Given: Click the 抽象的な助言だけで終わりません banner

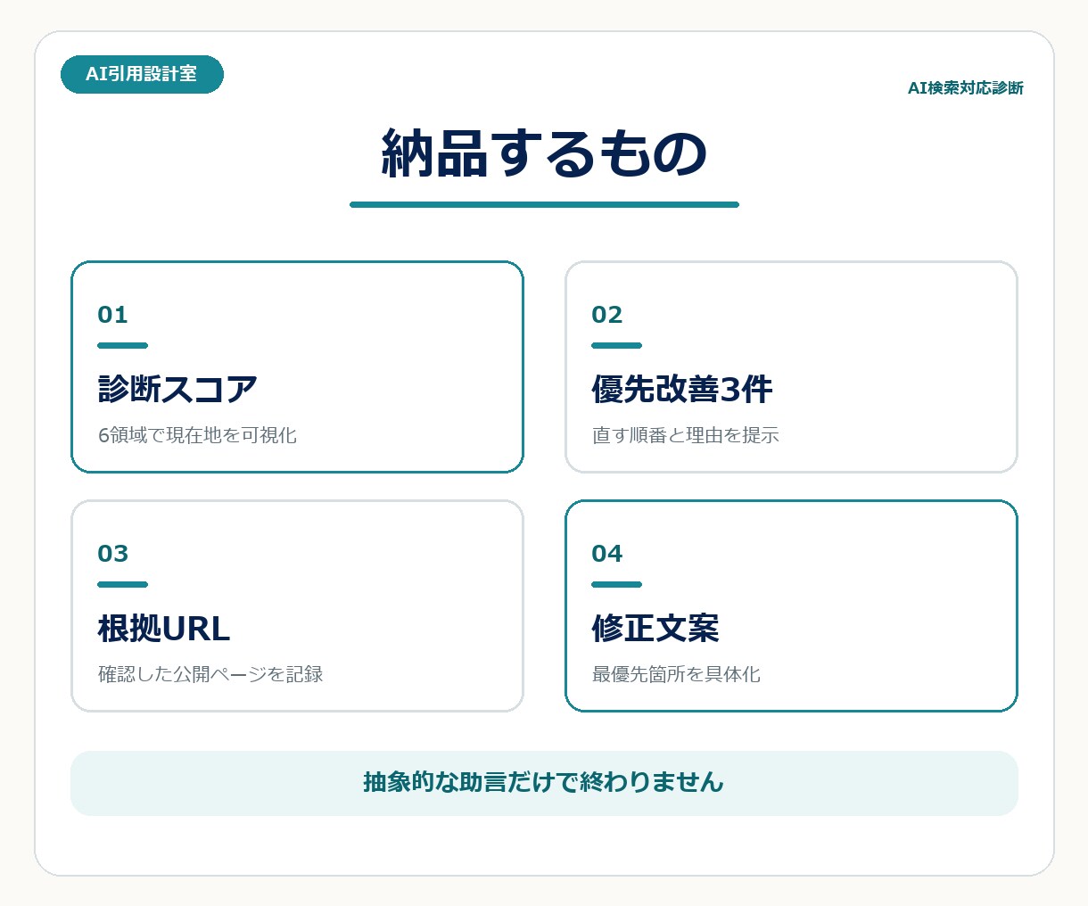Looking at the screenshot, I should (544, 783).
